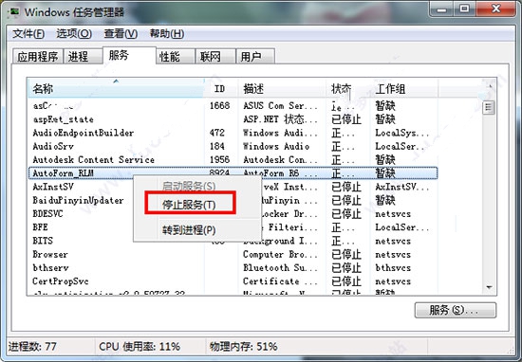Screen dimensions: 522x362
Task: Switch to the 用户 tab
Action: 255,57
